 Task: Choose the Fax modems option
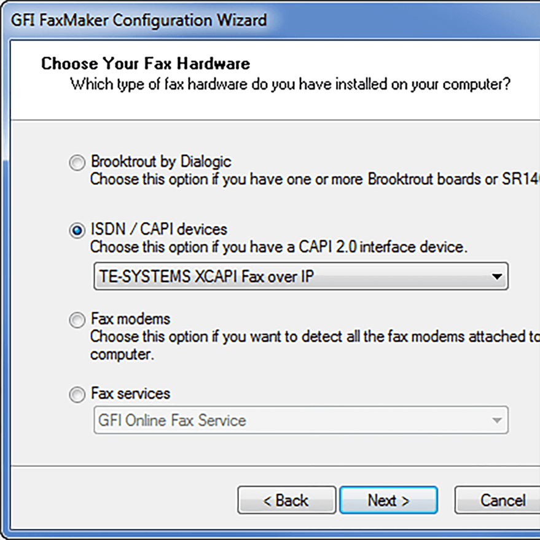click(77, 319)
